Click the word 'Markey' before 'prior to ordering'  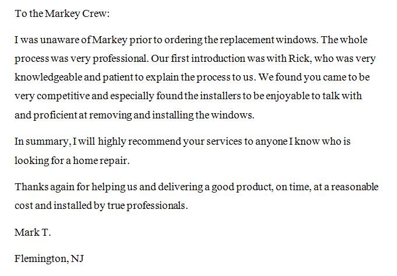coord(110,40)
